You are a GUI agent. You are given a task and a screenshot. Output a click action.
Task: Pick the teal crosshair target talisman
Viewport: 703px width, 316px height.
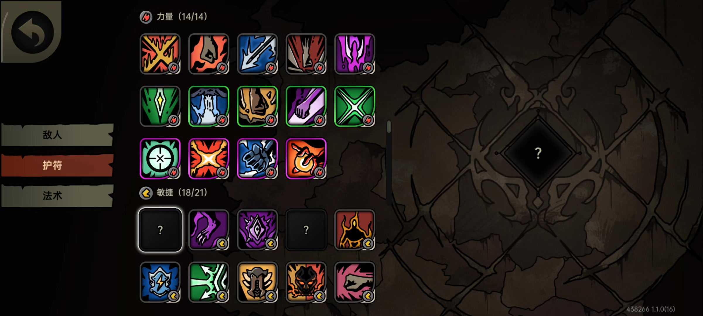(x=160, y=159)
